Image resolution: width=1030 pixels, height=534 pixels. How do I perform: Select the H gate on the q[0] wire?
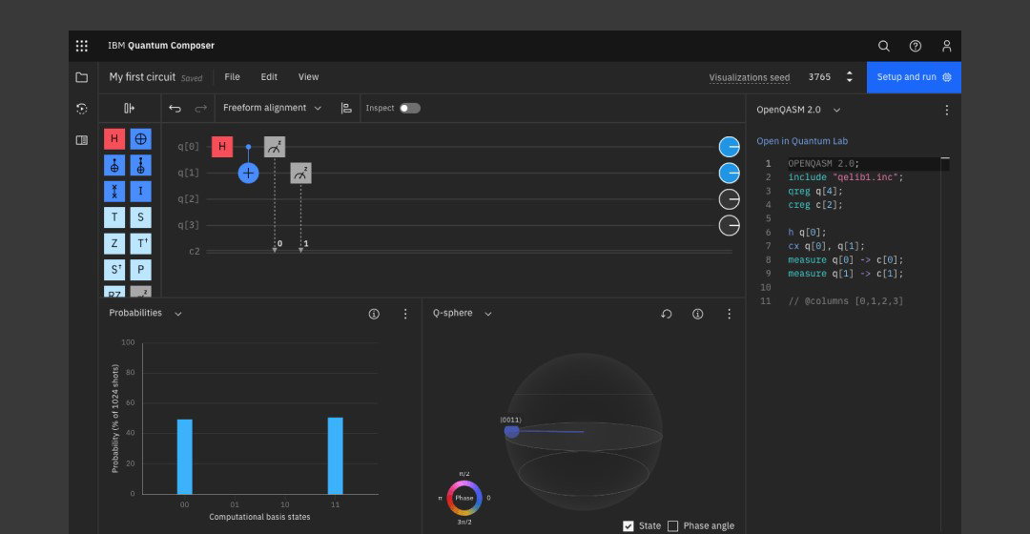[x=222, y=147]
